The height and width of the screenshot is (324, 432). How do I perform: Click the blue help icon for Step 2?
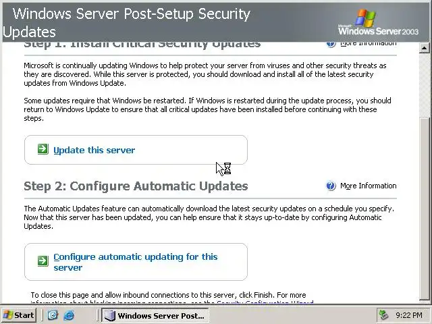coord(331,186)
